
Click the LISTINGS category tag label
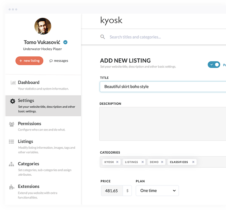point(131,162)
